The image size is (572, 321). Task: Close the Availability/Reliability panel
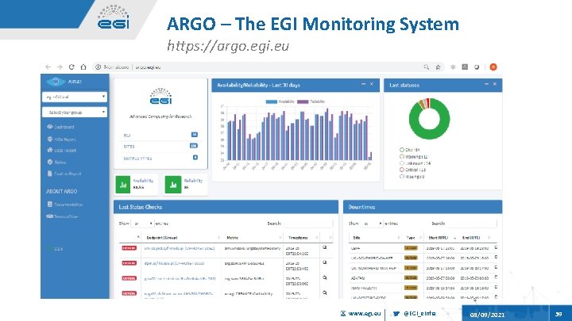pyautogui.click(x=371, y=85)
